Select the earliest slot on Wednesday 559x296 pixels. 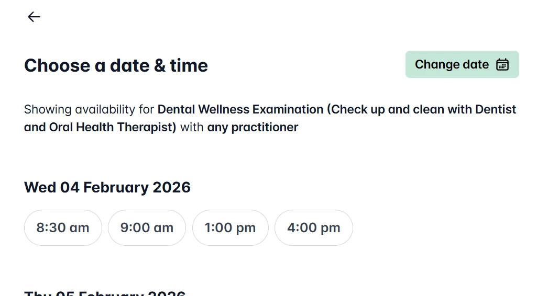pyautogui.click(x=63, y=227)
